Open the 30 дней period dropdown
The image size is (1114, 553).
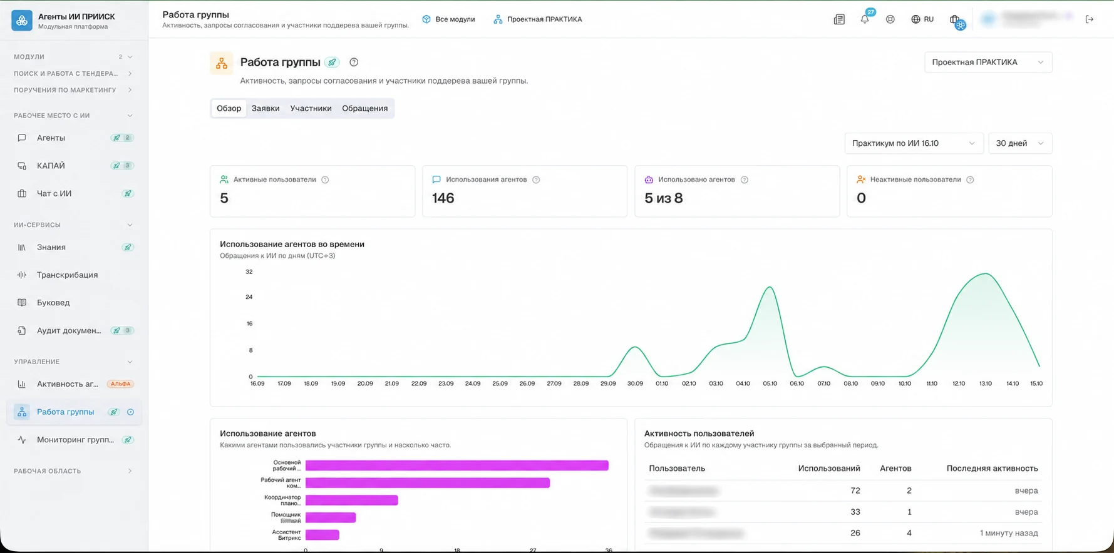coord(1020,143)
